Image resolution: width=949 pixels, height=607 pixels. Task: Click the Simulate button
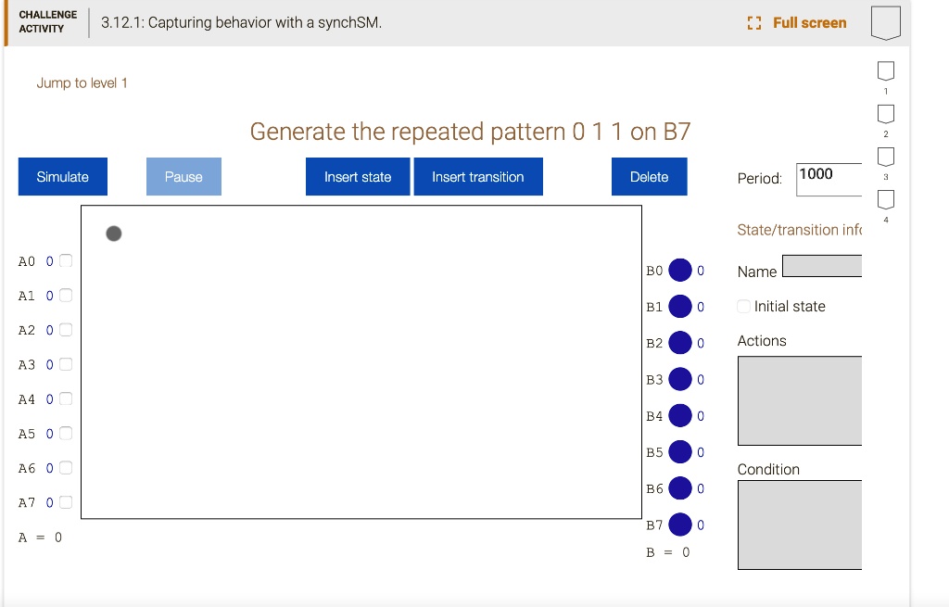pos(62,176)
